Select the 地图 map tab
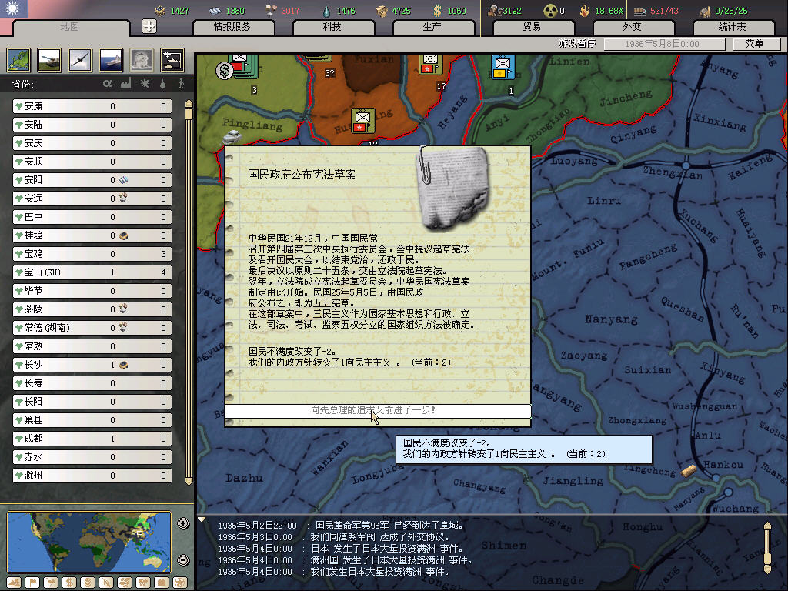 point(70,27)
